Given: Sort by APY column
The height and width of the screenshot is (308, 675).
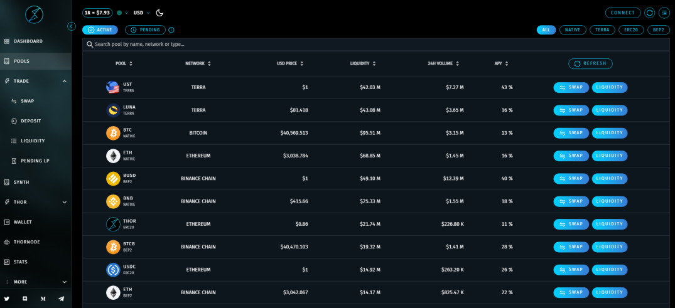Looking at the screenshot, I should point(502,63).
